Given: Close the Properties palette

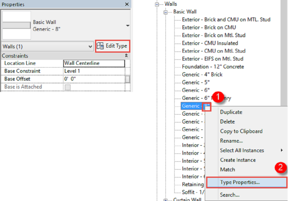Looking at the screenshot, I should [127, 4].
